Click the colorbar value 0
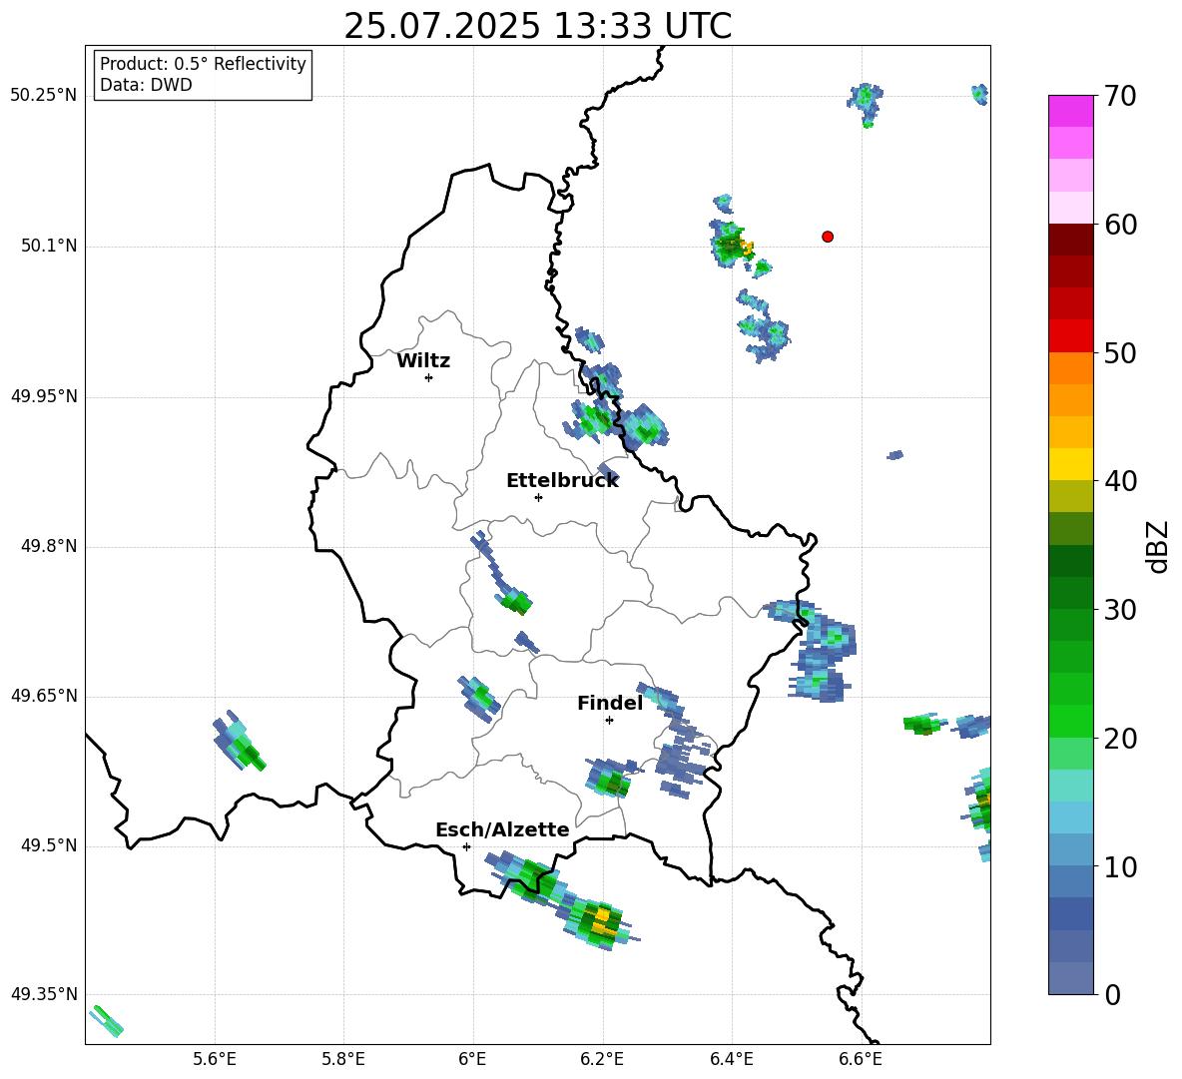The width and height of the screenshot is (1182, 1079). click(1113, 994)
